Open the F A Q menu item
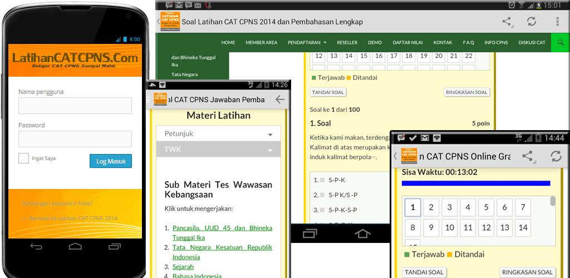 coord(468,42)
